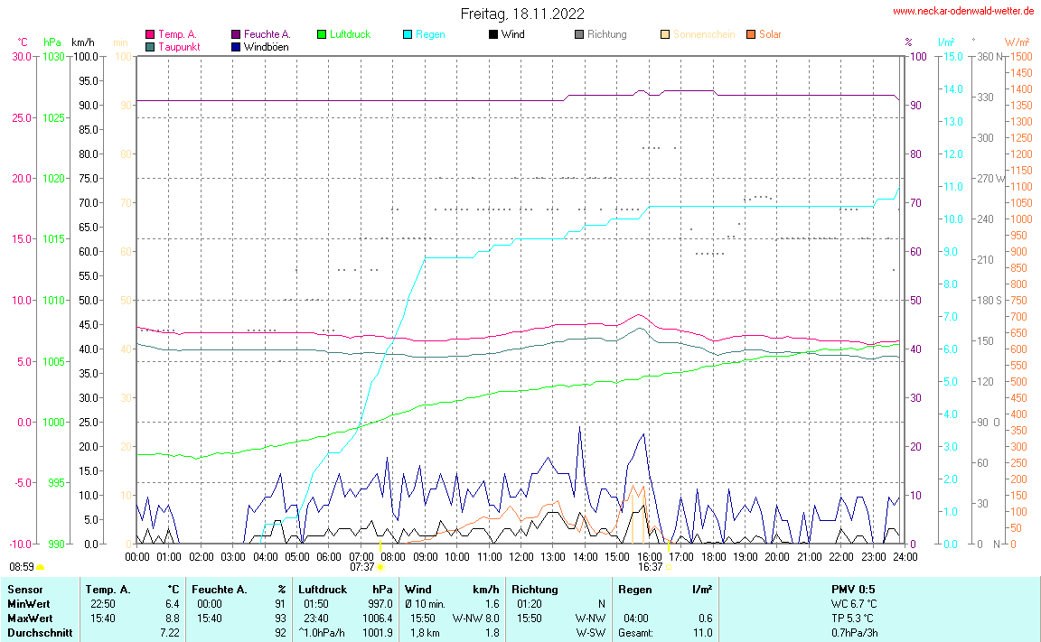
Task: Click the Temp. A. legend label
Action: (177, 34)
